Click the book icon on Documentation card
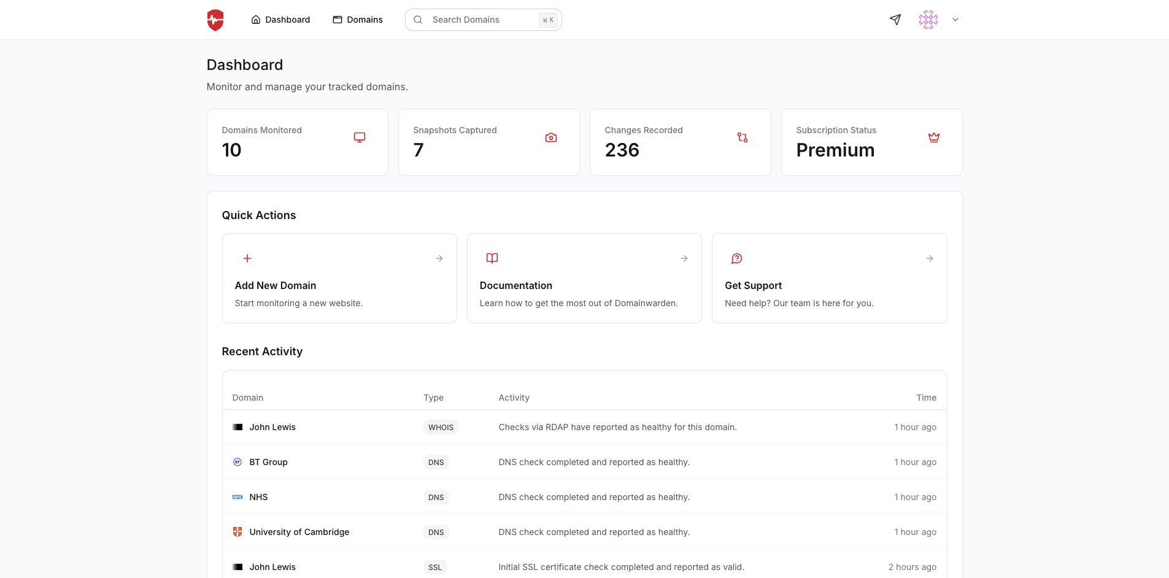The height and width of the screenshot is (578, 1169). [x=492, y=258]
